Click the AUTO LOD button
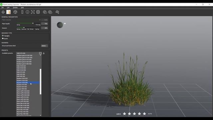The height and width of the screenshot is (120, 213). point(150,114)
